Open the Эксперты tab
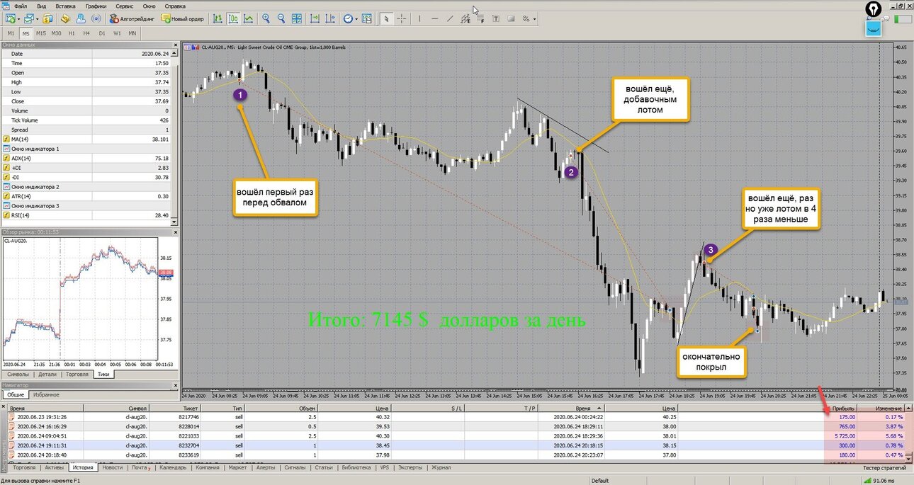The image size is (914, 485). point(410,467)
